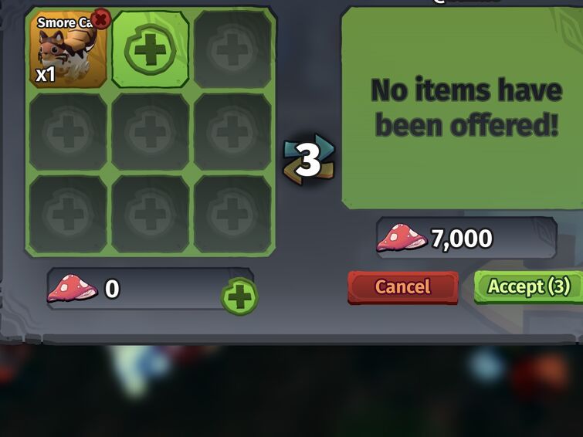Click the middle-right empty plus slot
583x437 pixels.
pyautogui.click(x=232, y=132)
